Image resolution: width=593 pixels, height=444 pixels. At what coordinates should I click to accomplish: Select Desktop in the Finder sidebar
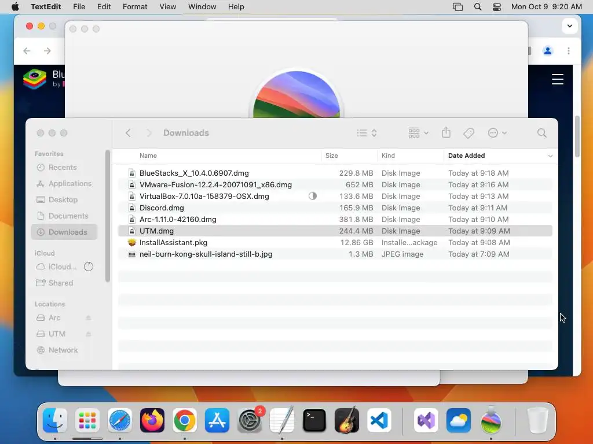(x=65, y=199)
